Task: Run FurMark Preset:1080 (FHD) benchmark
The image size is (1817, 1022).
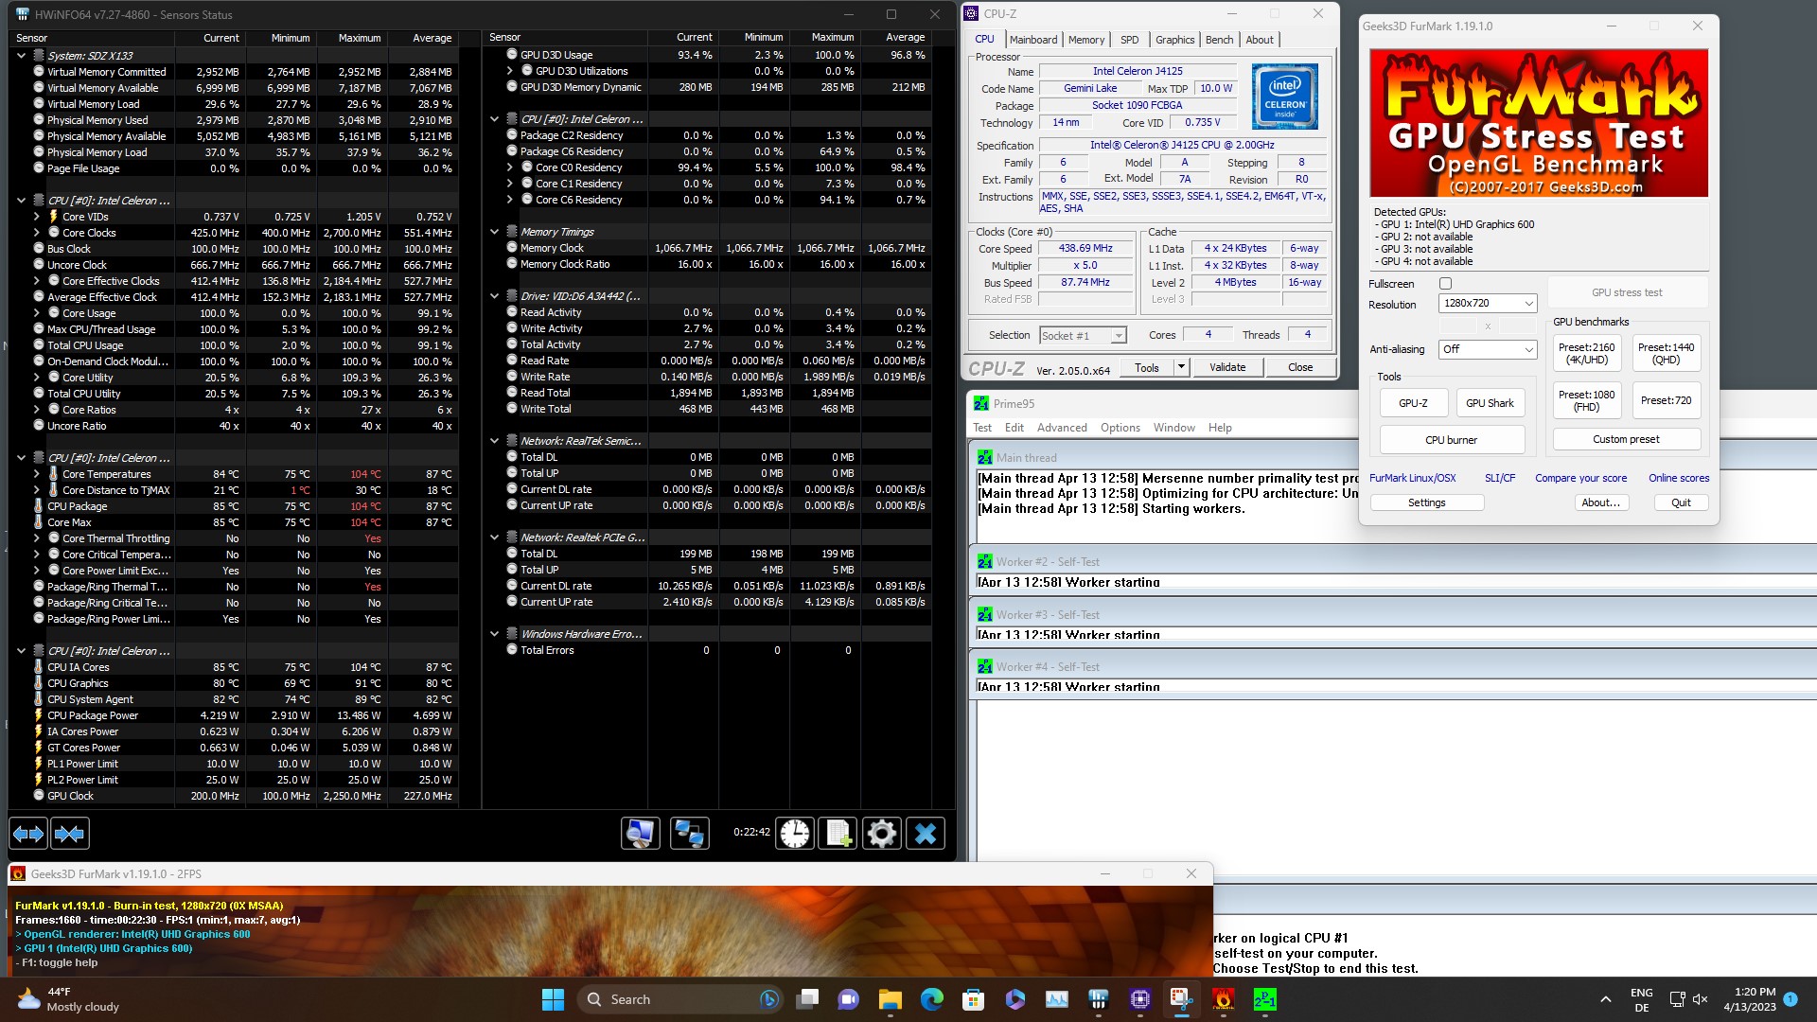Action: tap(1586, 401)
